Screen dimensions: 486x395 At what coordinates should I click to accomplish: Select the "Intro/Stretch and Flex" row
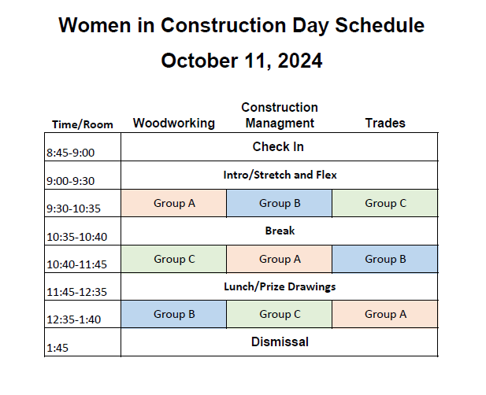point(280,175)
